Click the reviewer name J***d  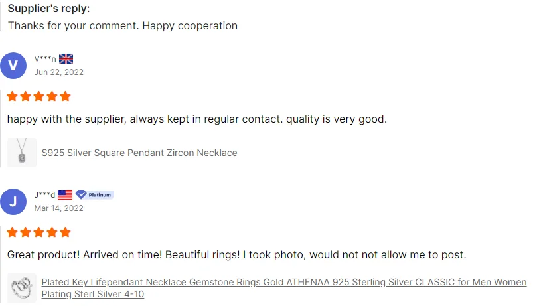[x=44, y=195]
